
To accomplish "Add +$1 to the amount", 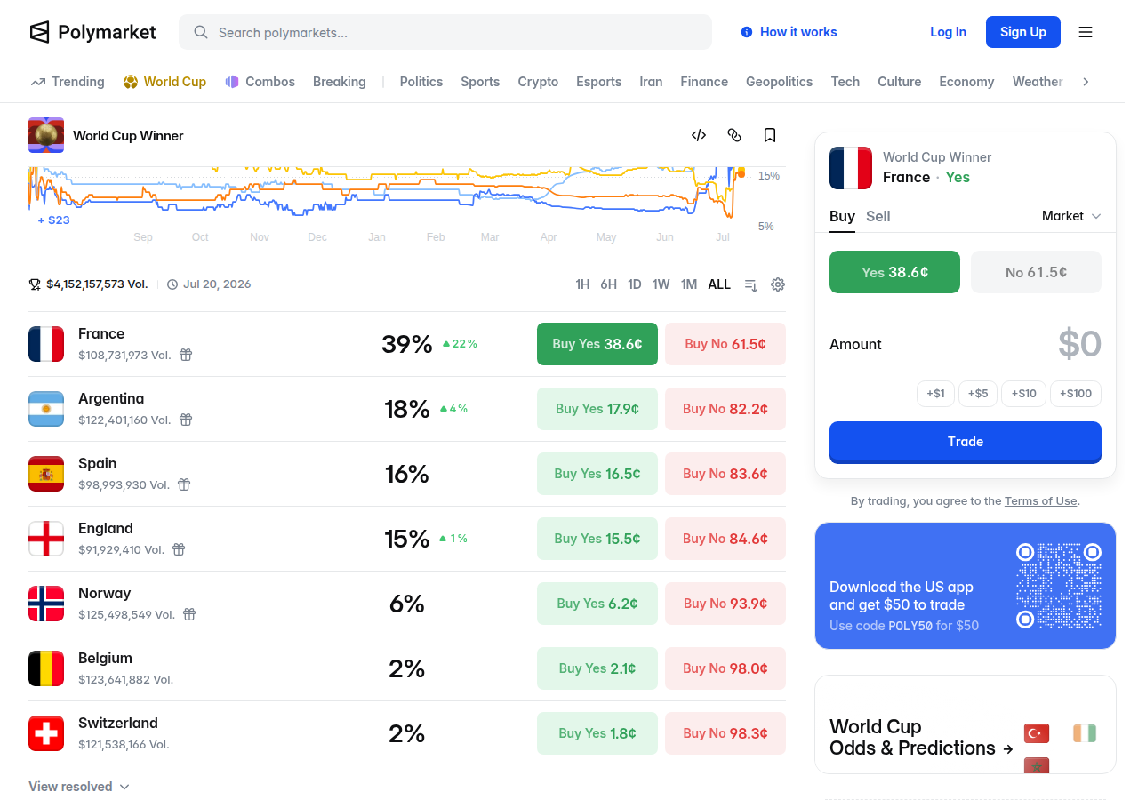I will point(935,394).
